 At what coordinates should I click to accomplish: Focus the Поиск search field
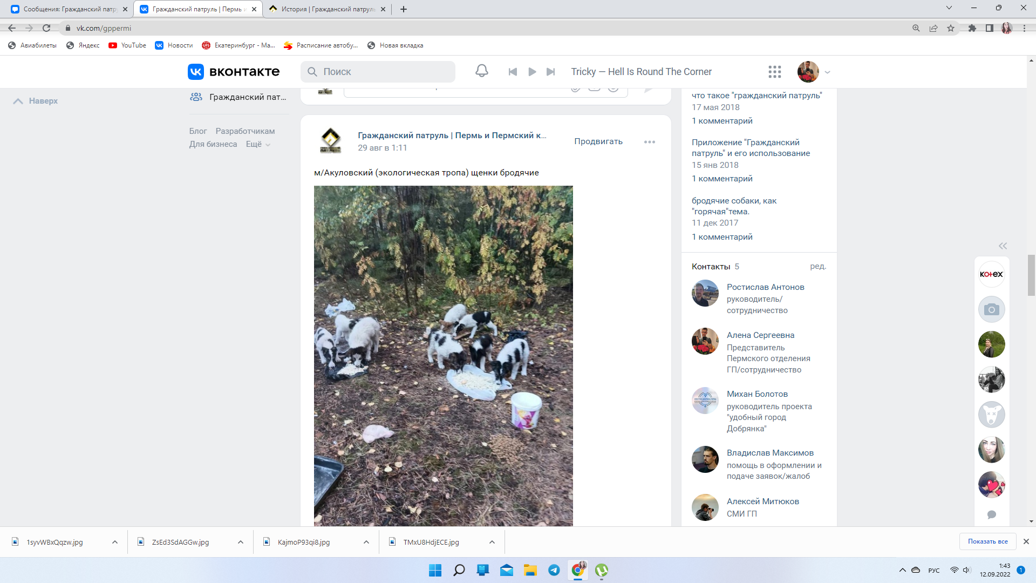pyautogui.click(x=378, y=72)
